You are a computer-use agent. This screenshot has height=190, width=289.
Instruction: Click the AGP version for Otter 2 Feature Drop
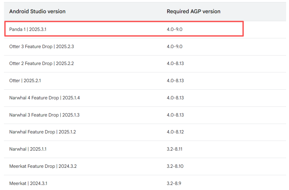pos(175,64)
